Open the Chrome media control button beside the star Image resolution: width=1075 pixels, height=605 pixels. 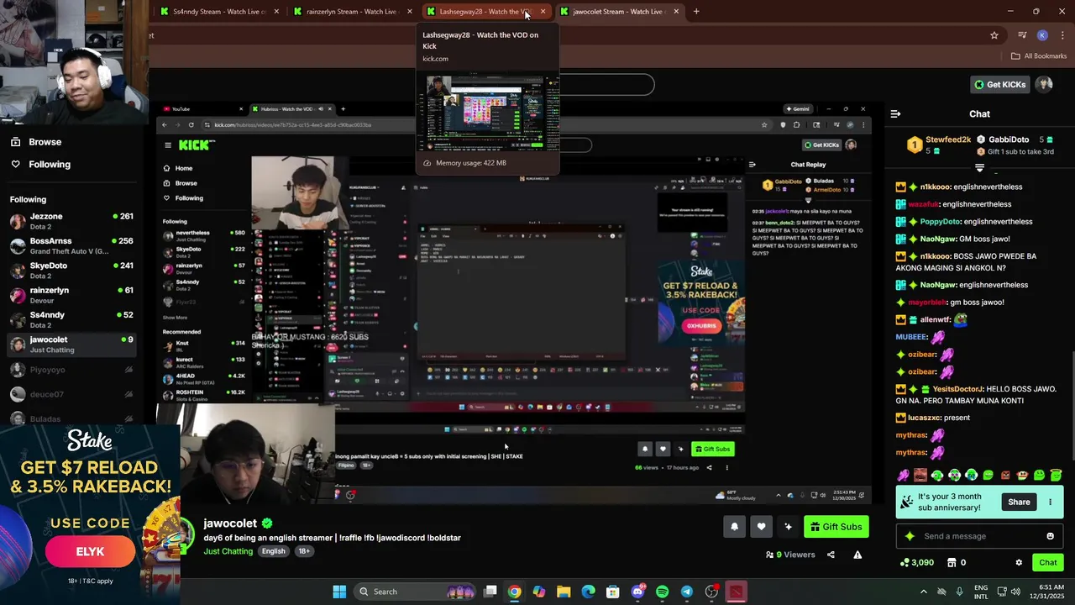pos(1022,35)
